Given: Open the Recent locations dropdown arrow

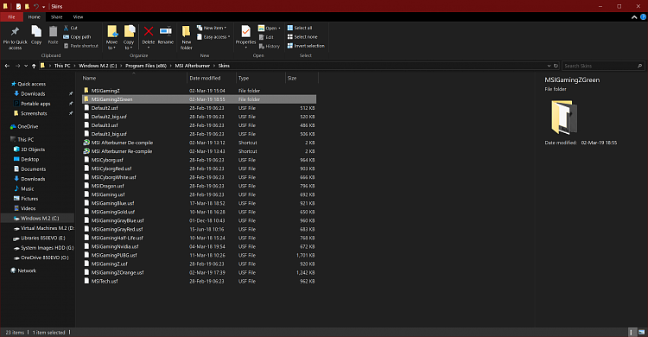Looking at the screenshot, I should pos(26,66).
